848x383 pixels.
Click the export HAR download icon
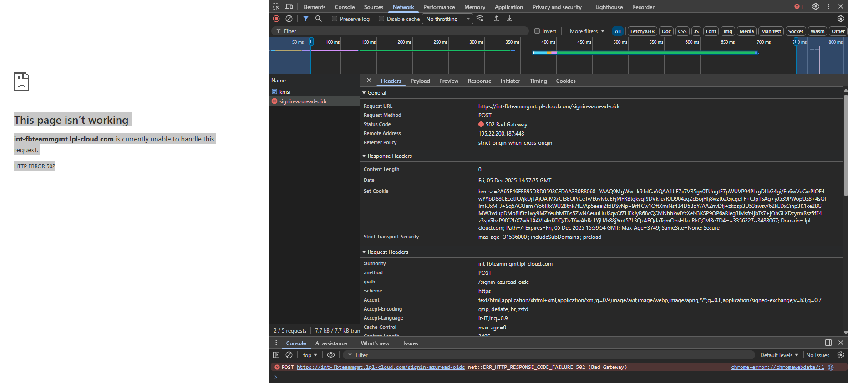tap(509, 19)
